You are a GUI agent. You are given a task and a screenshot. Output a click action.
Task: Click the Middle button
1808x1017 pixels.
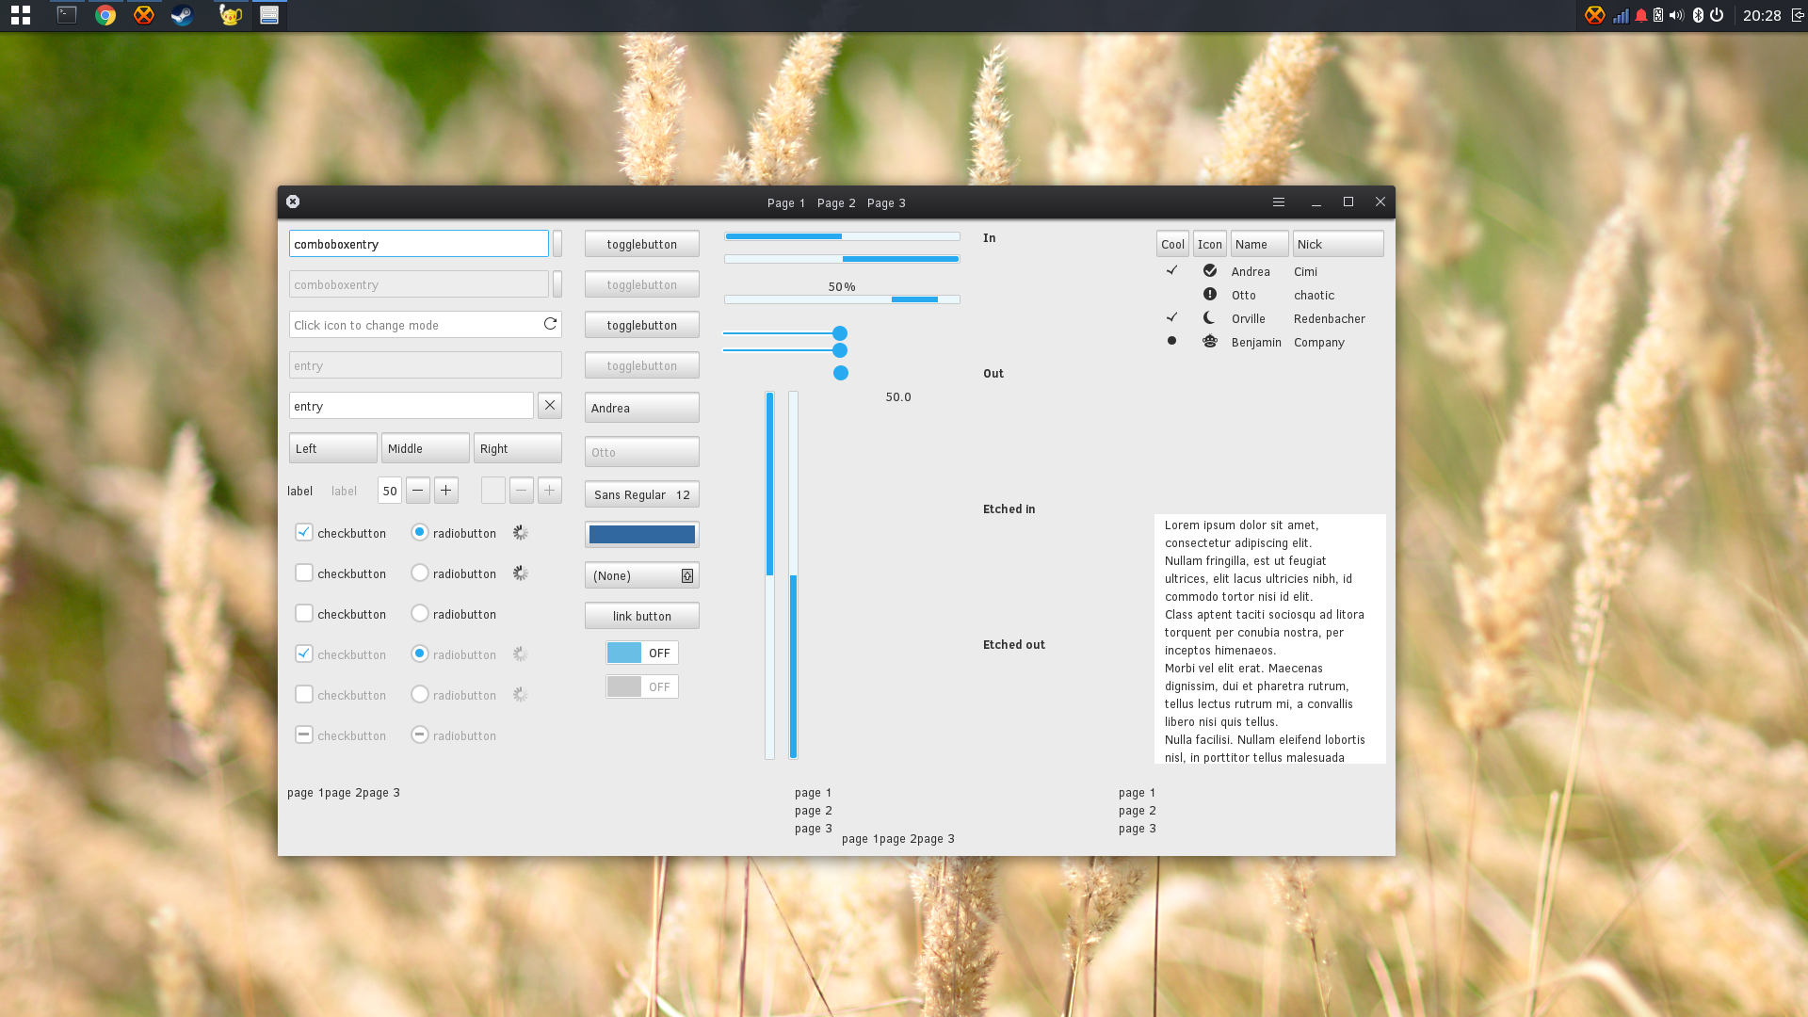pos(426,448)
